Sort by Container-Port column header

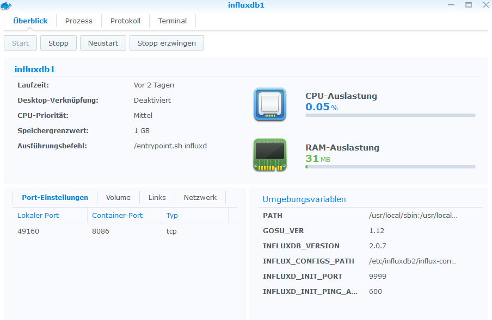(x=125, y=216)
